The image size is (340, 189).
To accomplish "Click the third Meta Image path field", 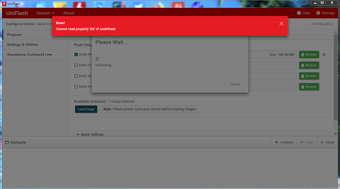I will click(272, 76).
